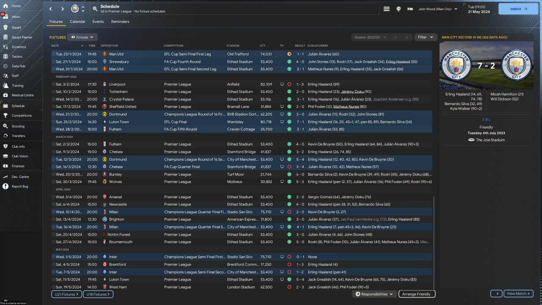Expand the Fixtures view dropdown
This screenshot has width=542, height=305.
[83, 37]
